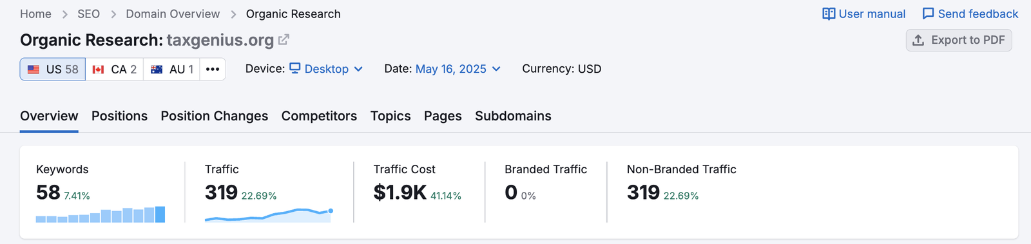Select the Australia flag database AU 1
This screenshot has height=244, width=1031.
171,69
